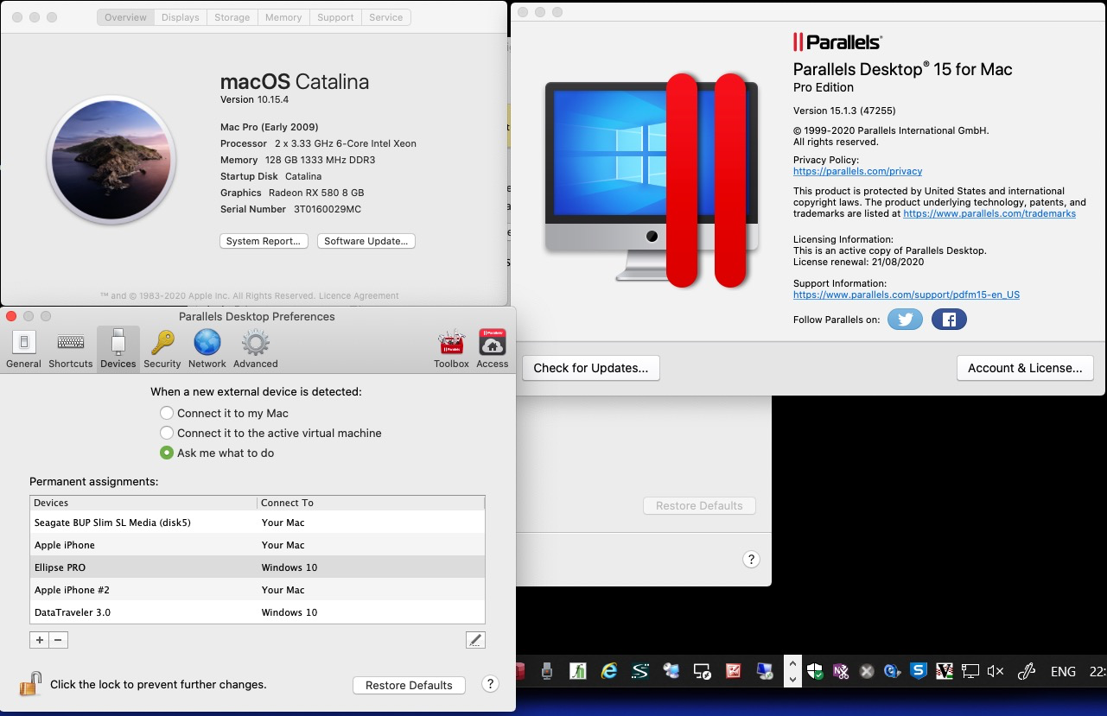Viewport: 1107px width, 716px height.
Task: Open General preferences pane in Parallels
Action: pyautogui.click(x=23, y=349)
